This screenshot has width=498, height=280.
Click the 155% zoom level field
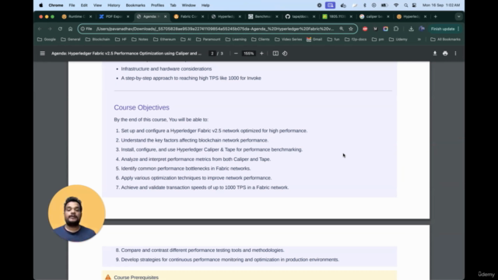pyautogui.click(x=248, y=54)
